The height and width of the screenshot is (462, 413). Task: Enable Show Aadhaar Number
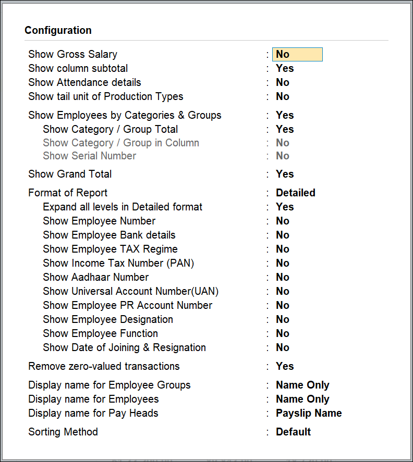coord(282,277)
